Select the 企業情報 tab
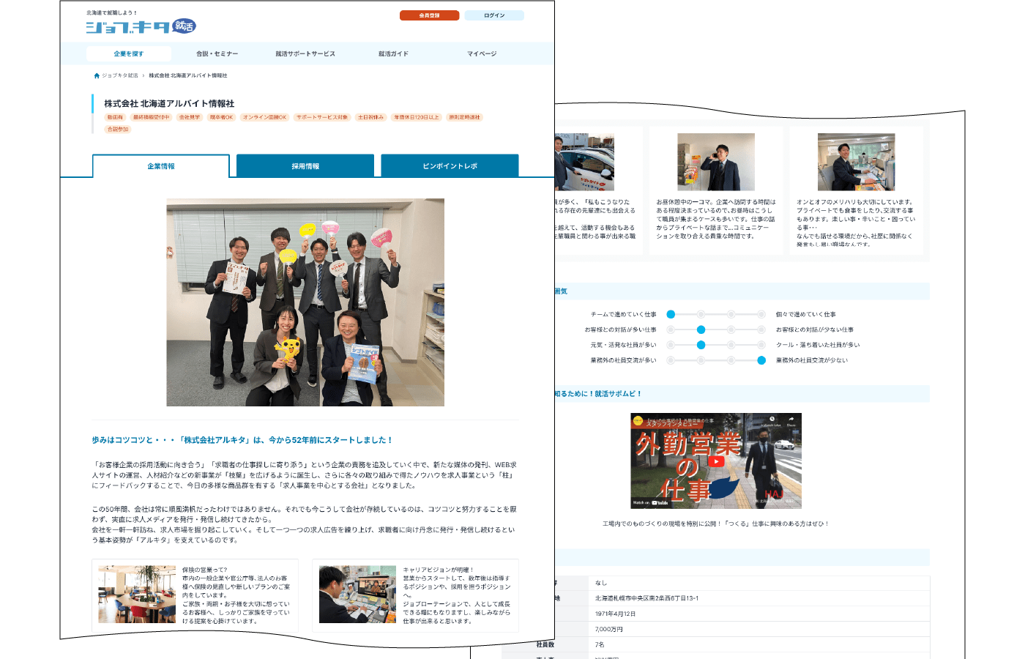 point(161,166)
